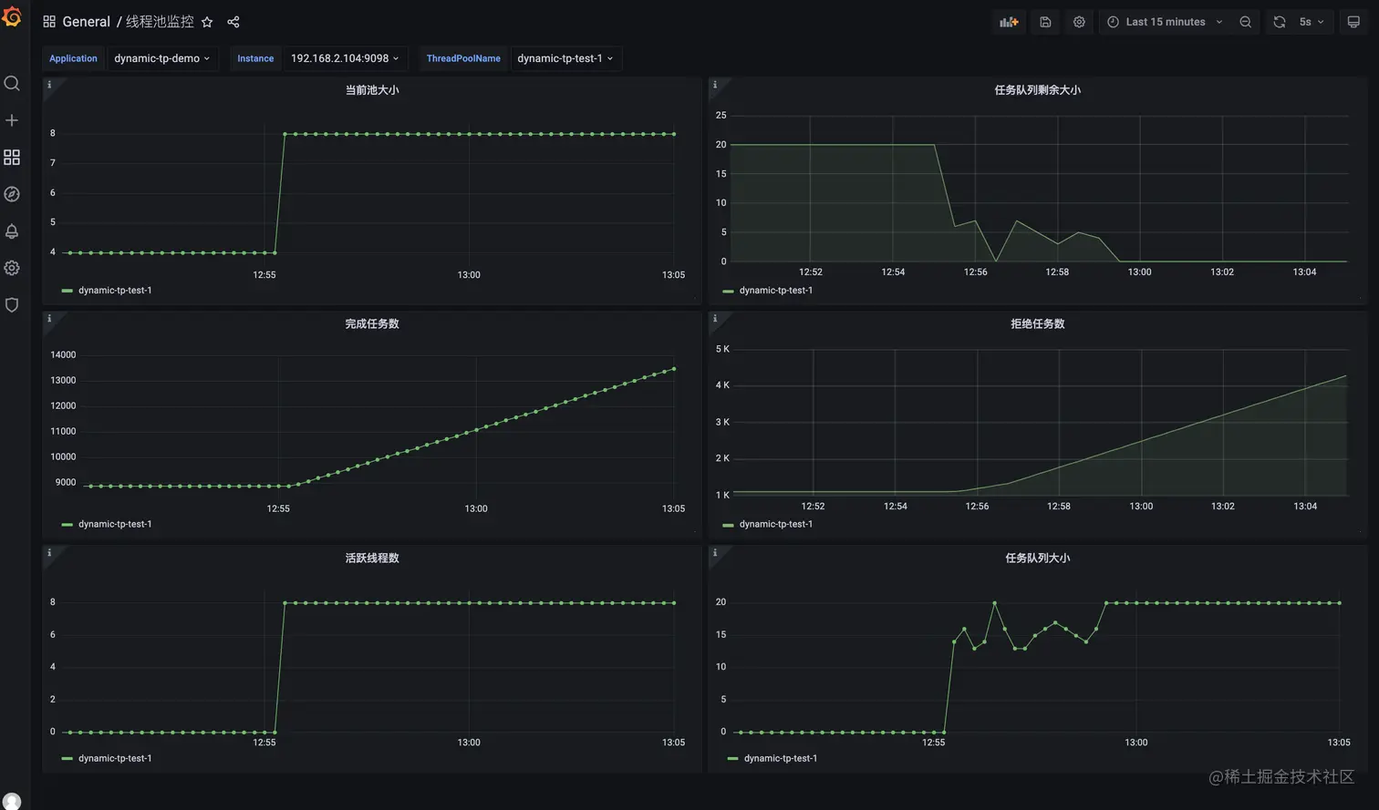1379x810 pixels.
Task: Click legend color swatch in 任务队列大小 panel
Action: [732, 759]
